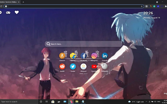Open the Extensions puzzle piece menu
Screen dimensions: 167x104
click(x=166, y=6)
